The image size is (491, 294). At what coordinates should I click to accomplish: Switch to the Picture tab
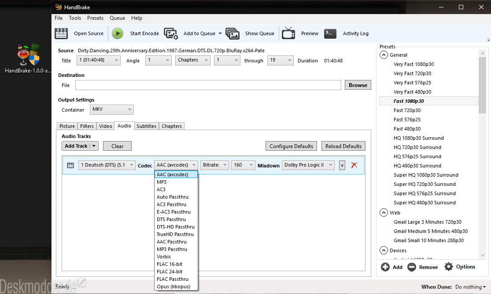point(67,126)
